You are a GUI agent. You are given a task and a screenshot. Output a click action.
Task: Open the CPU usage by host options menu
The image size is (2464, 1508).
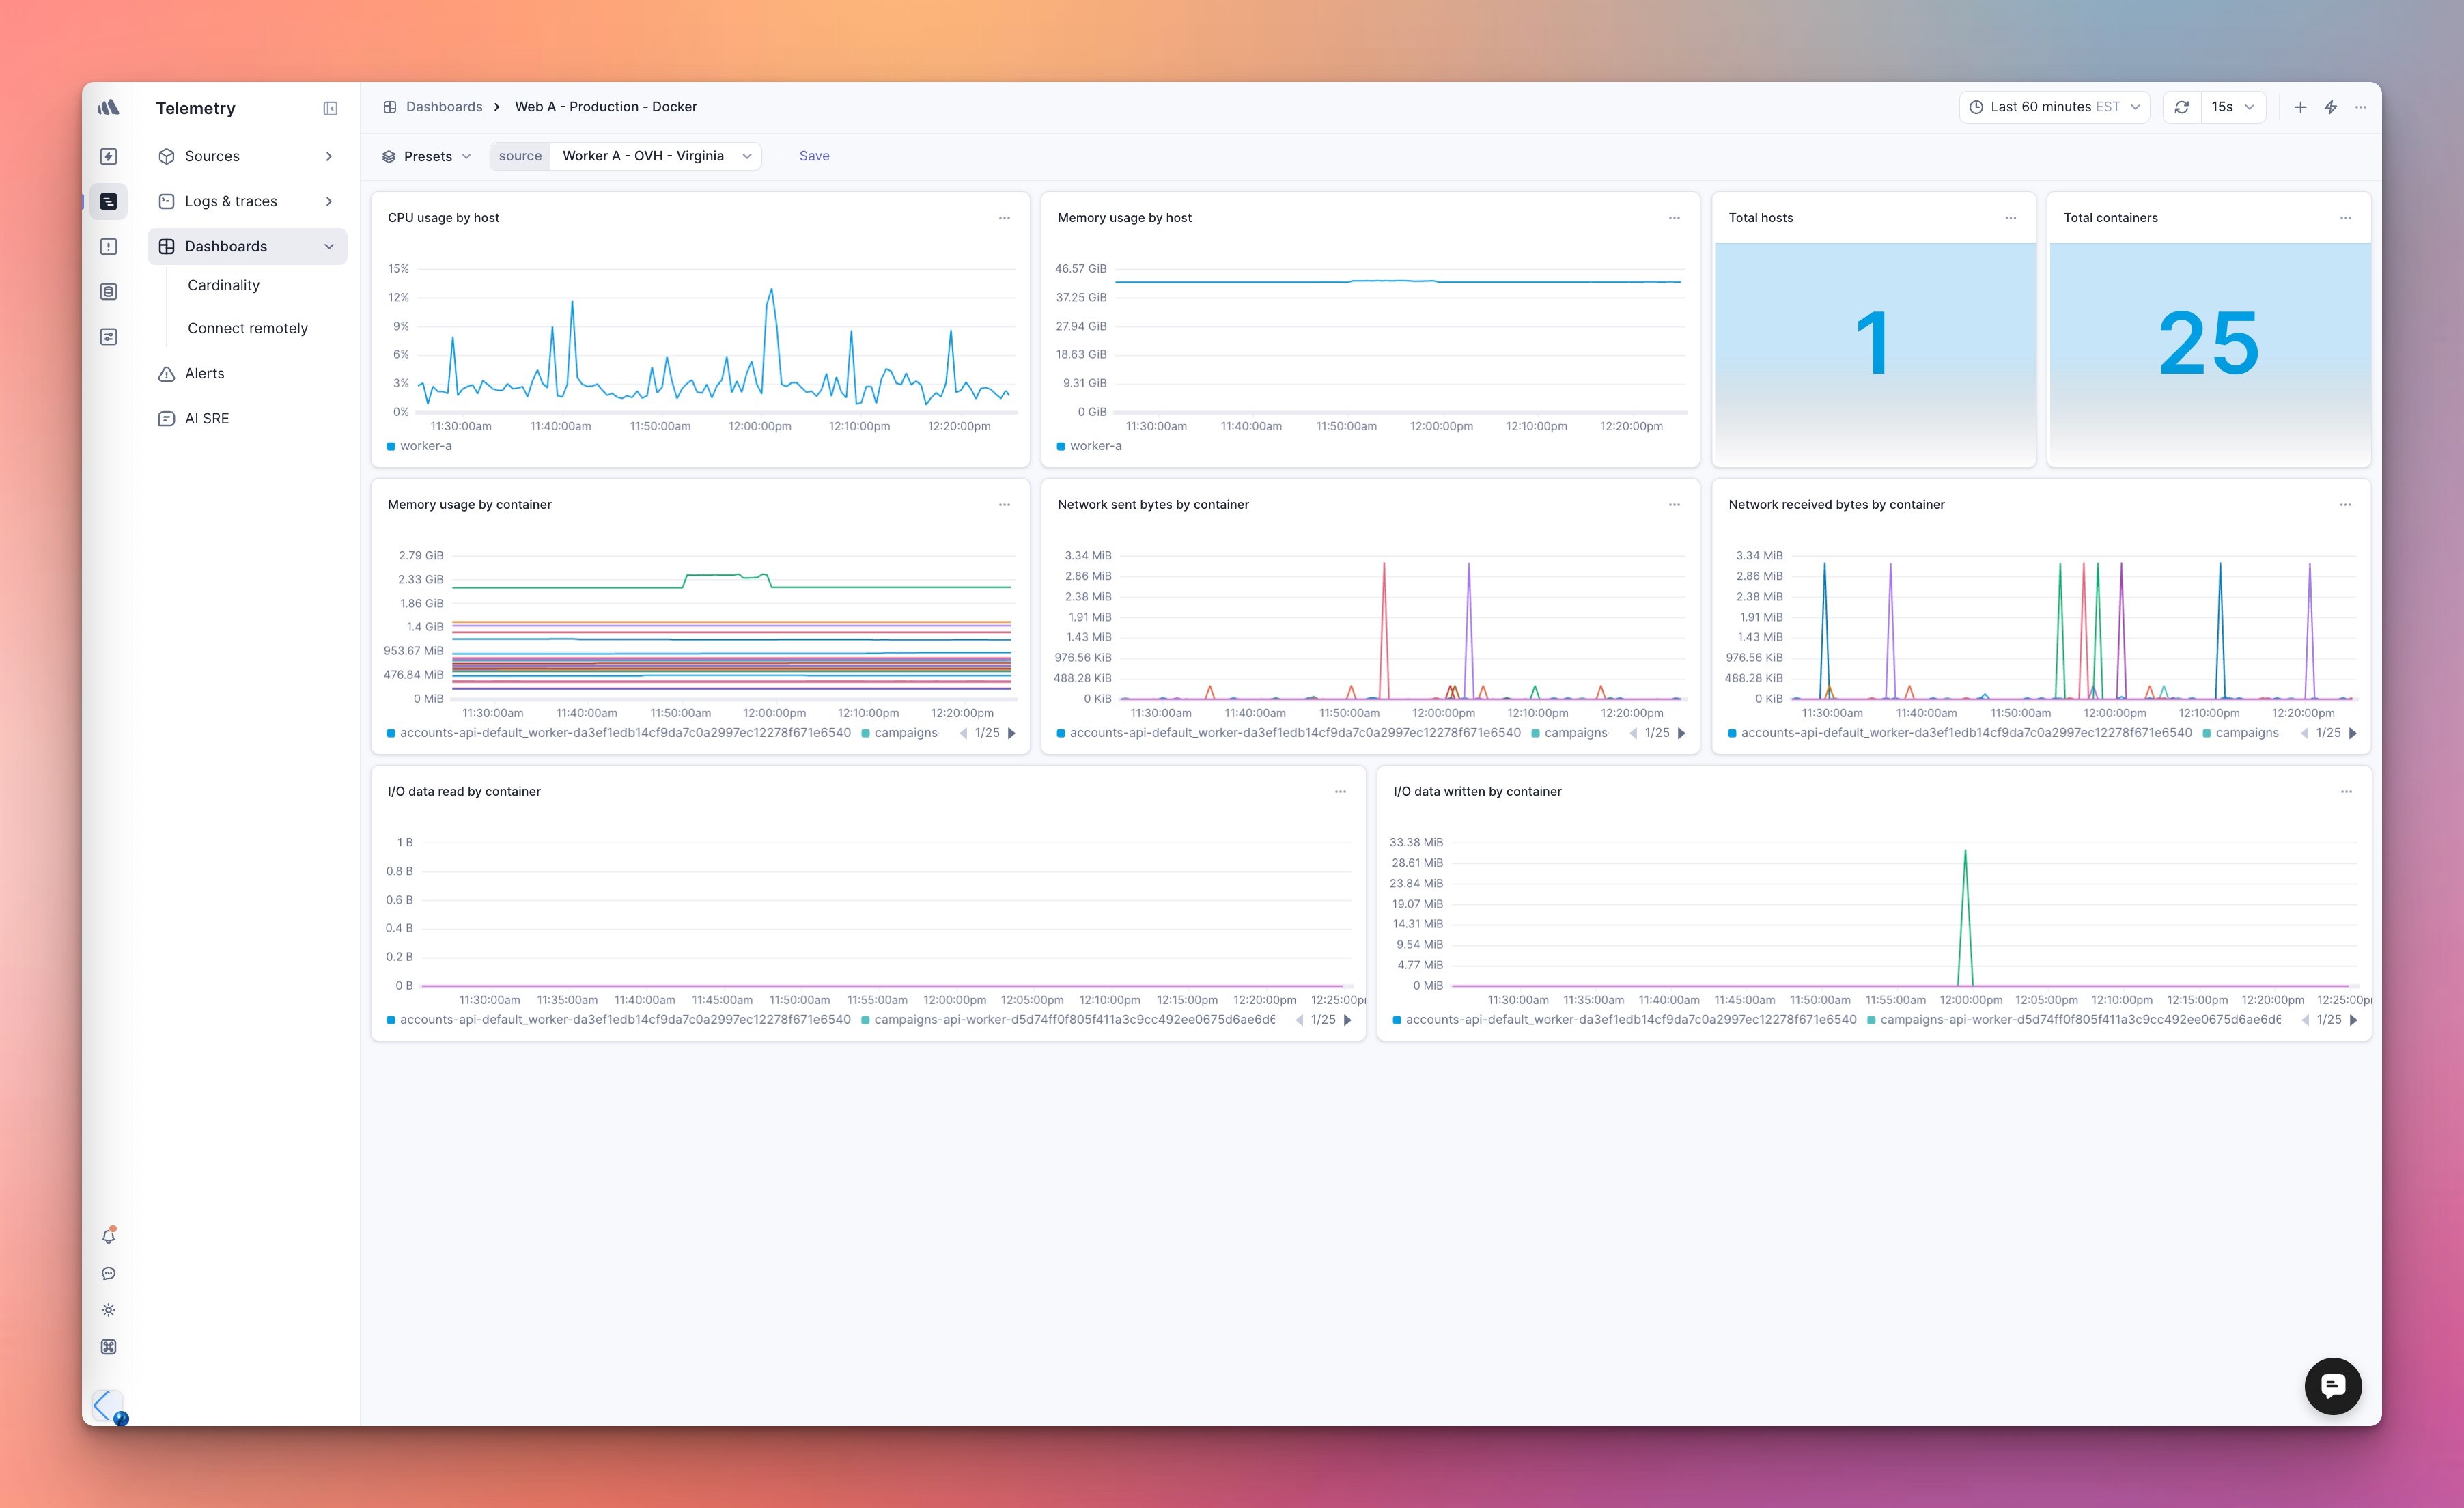pyautogui.click(x=1004, y=218)
